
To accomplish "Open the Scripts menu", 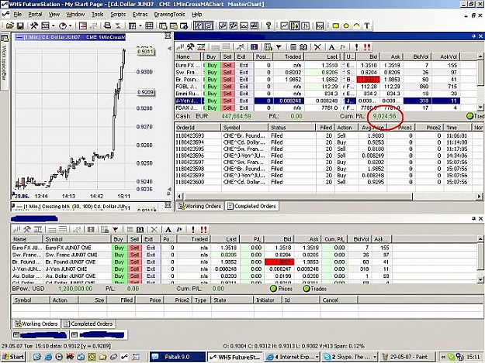I will (x=118, y=14).
